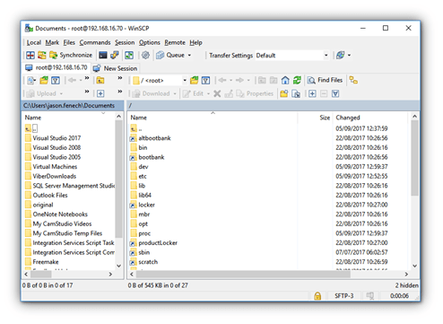Open the Help menu

coord(195,42)
